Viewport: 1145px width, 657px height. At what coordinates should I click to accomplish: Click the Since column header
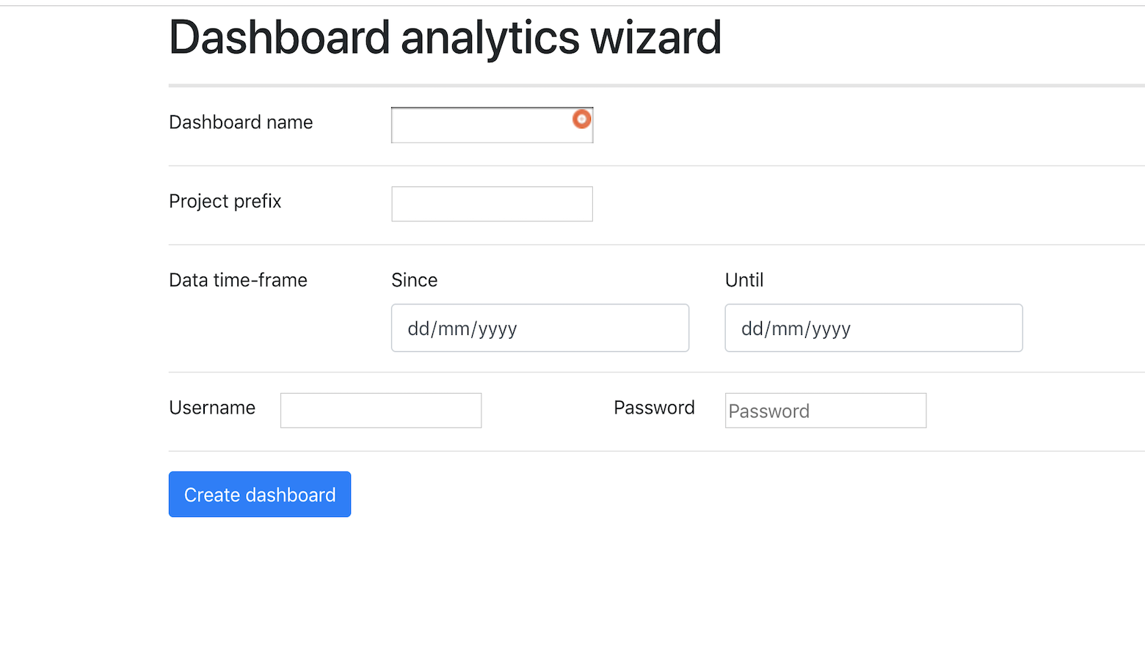click(x=414, y=280)
